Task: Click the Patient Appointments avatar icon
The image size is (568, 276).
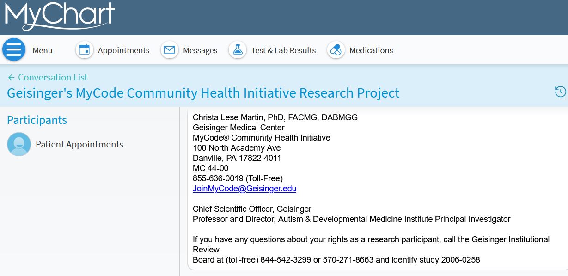Action: tap(19, 144)
